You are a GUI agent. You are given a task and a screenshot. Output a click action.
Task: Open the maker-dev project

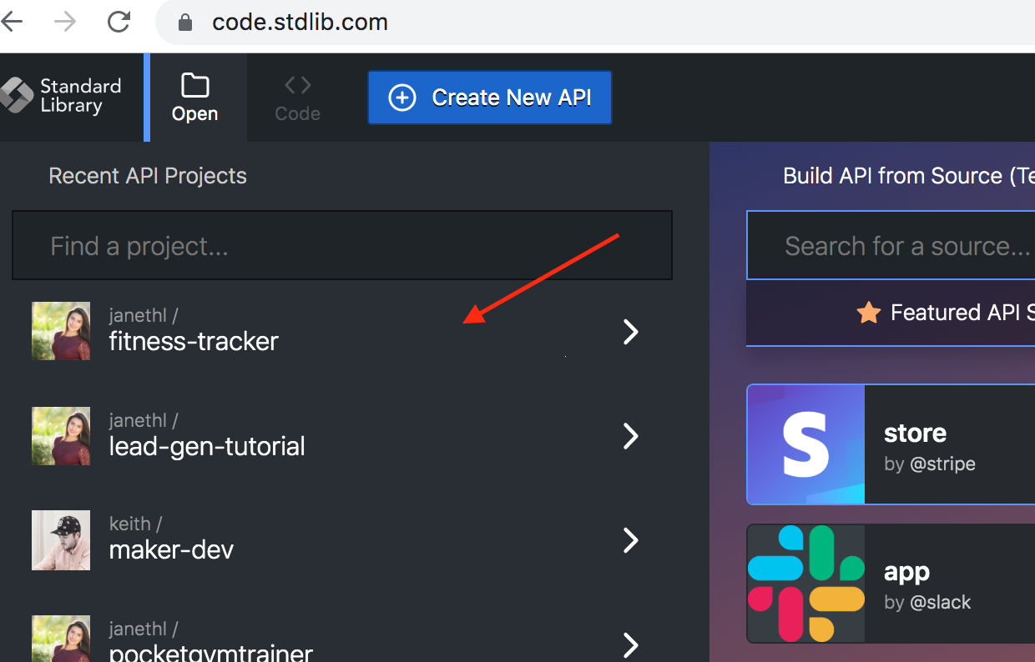tap(342, 539)
